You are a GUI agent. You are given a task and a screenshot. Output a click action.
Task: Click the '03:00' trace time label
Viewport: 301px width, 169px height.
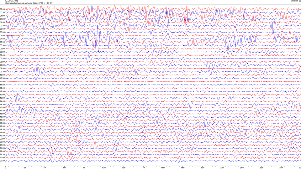tap(2, 29)
